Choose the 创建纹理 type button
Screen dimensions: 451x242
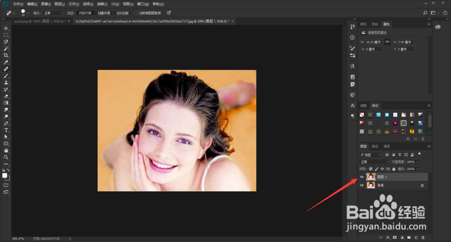click(x=104, y=13)
